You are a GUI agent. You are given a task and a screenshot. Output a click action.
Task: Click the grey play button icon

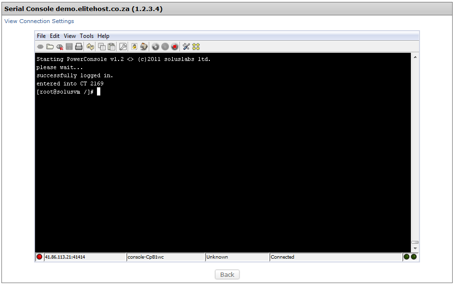tap(156, 47)
